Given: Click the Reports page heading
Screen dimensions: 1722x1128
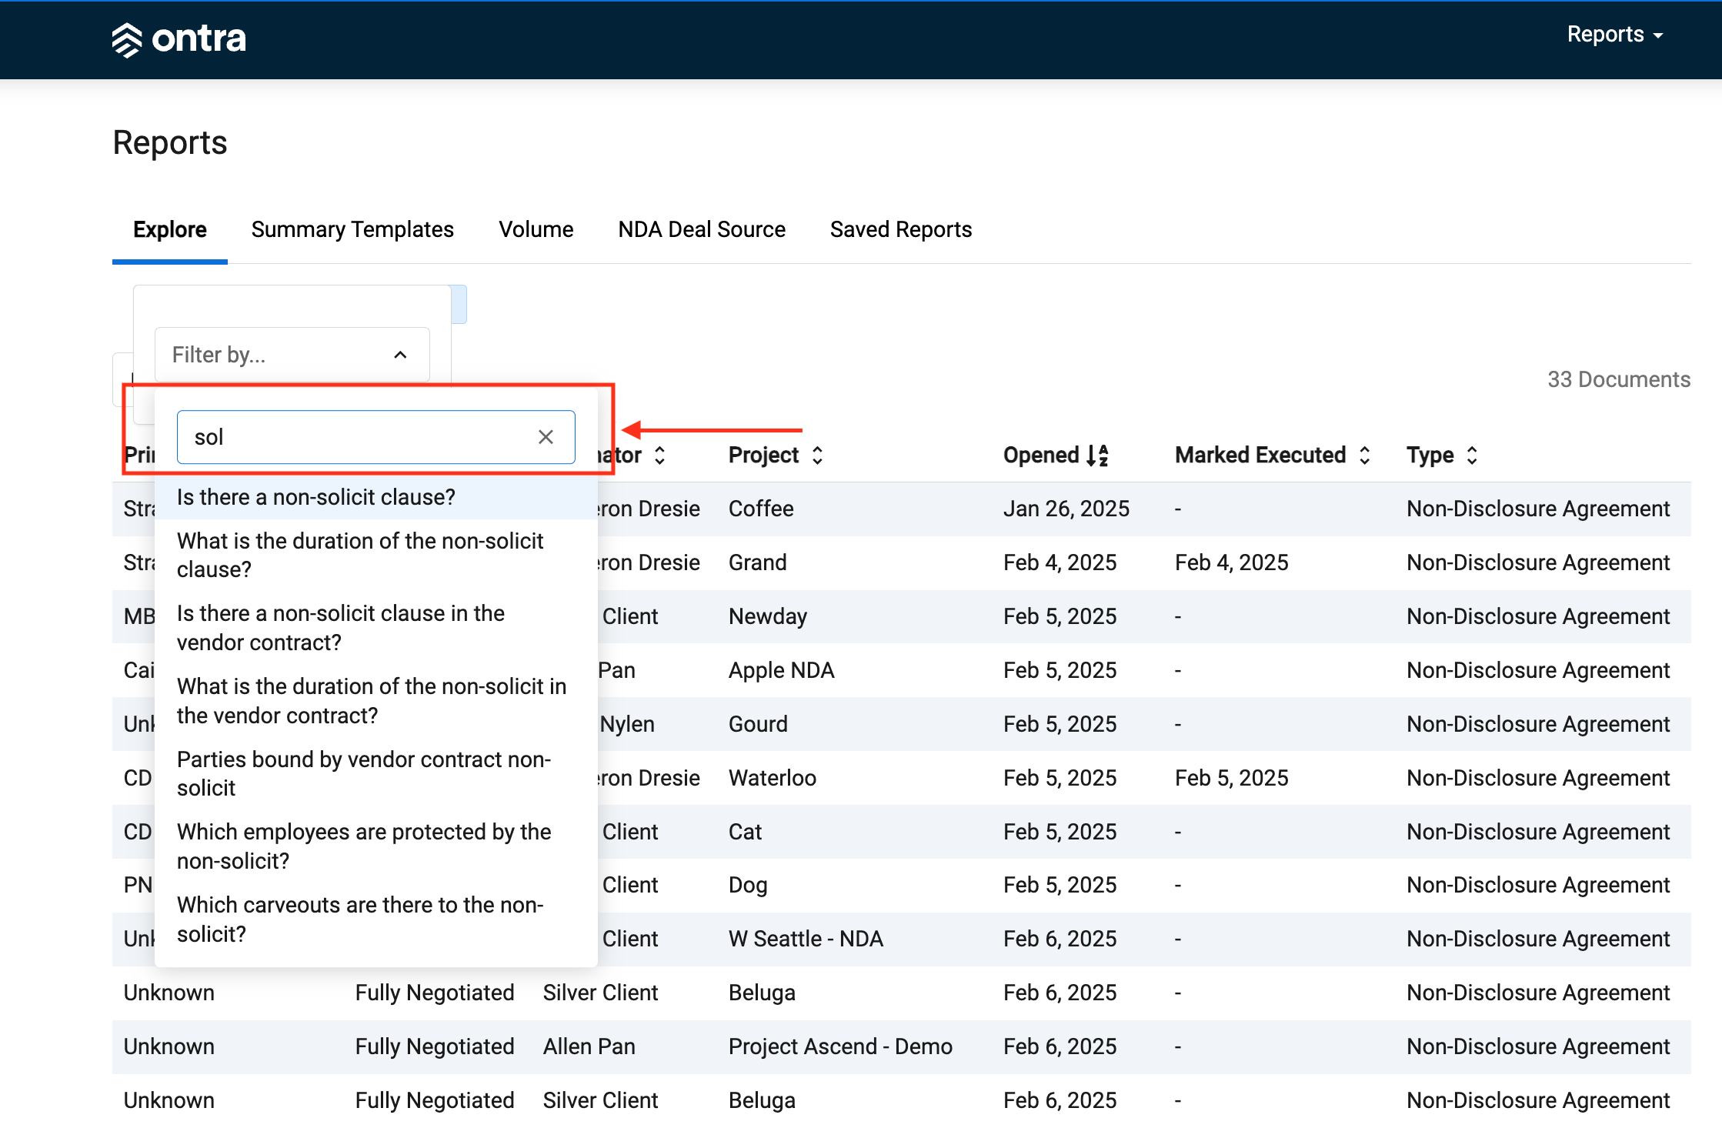Looking at the screenshot, I should pos(170,143).
